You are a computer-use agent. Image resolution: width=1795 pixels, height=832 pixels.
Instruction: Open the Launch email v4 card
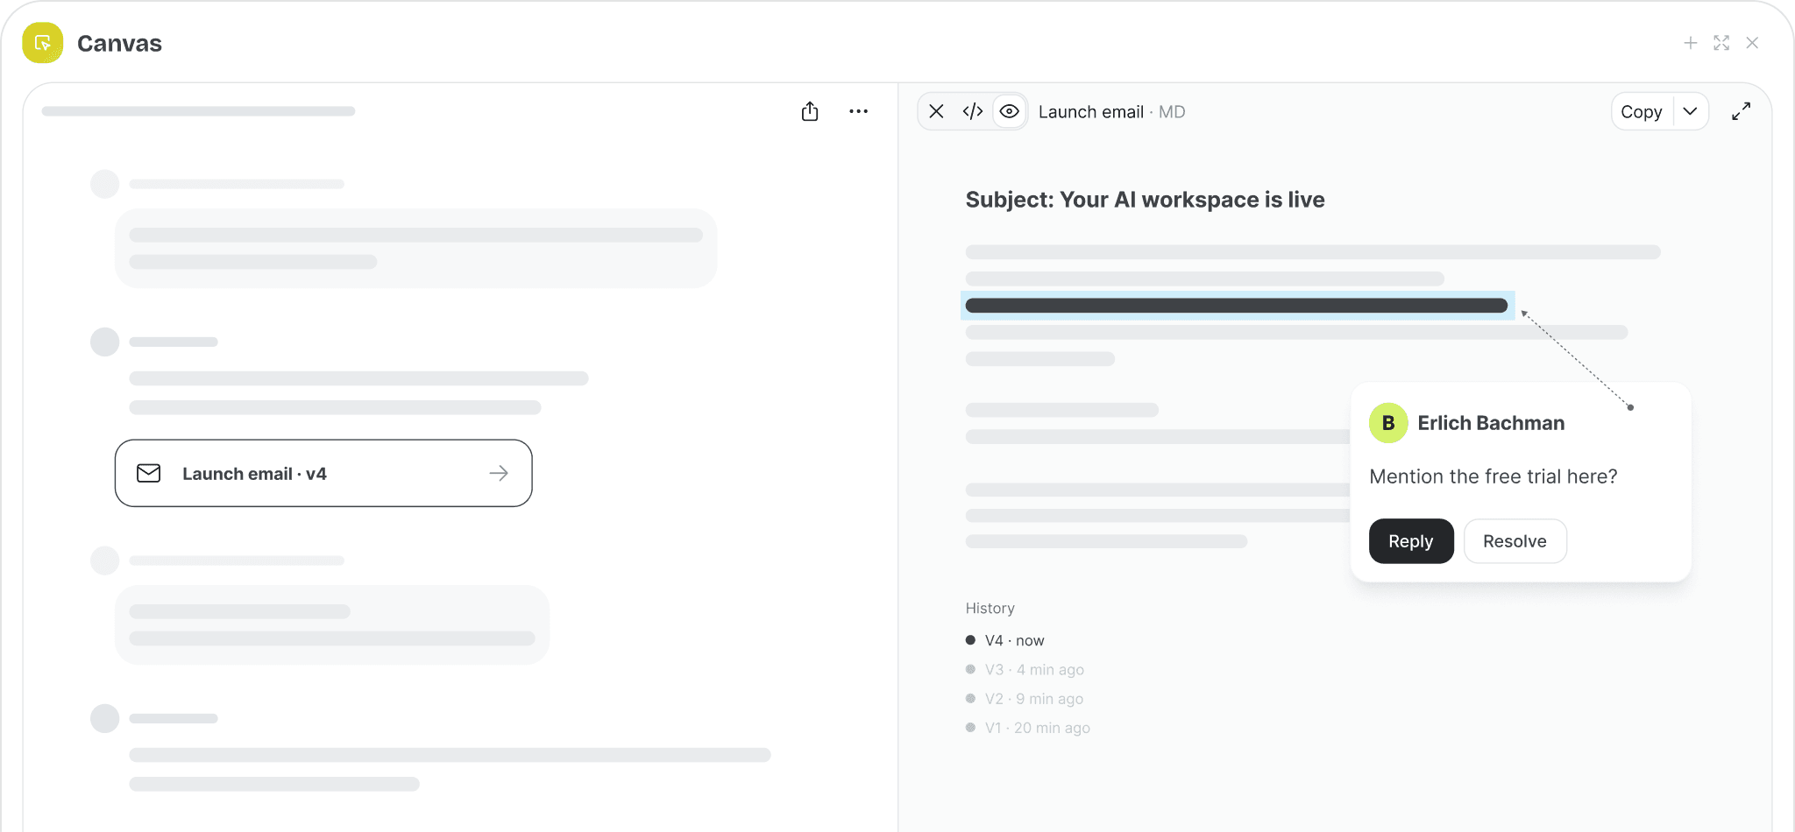click(323, 473)
